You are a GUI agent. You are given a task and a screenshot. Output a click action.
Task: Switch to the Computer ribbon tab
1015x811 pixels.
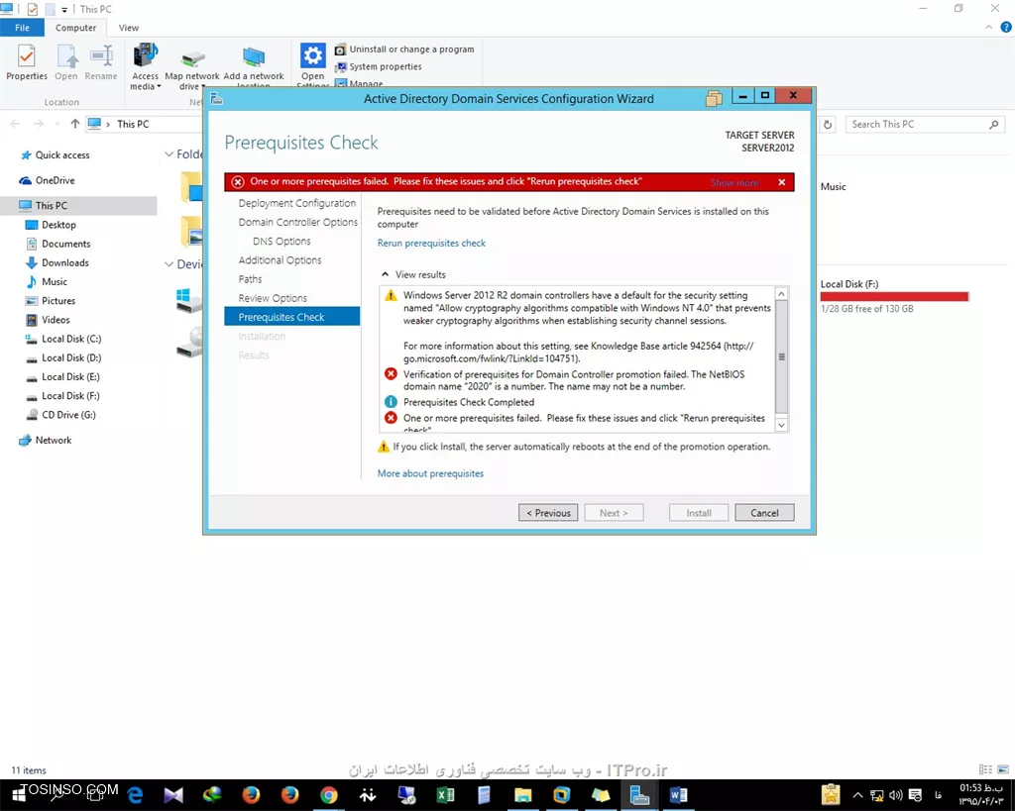pyautogui.click(x=75, y=28)
